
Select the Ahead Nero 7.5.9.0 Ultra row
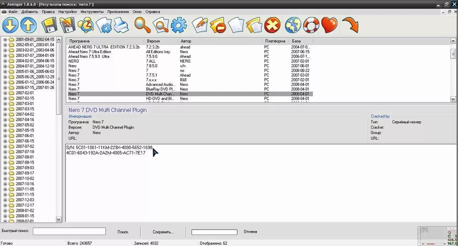pos(190,56)
